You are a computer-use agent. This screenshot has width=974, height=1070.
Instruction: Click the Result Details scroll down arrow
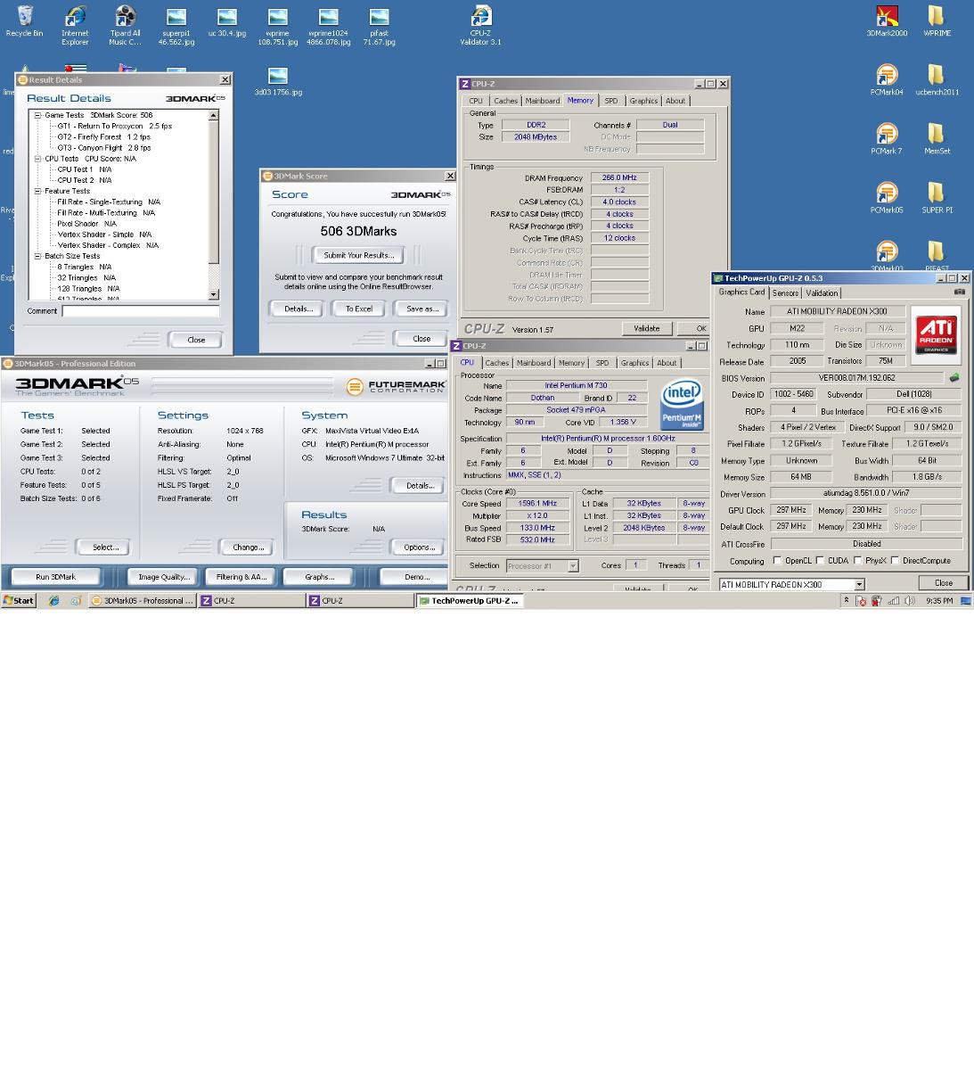coord(214,294)
